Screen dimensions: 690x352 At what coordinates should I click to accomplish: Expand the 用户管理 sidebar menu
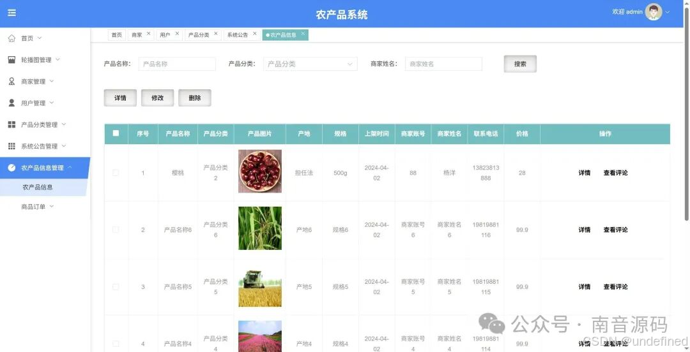(52, 103)
